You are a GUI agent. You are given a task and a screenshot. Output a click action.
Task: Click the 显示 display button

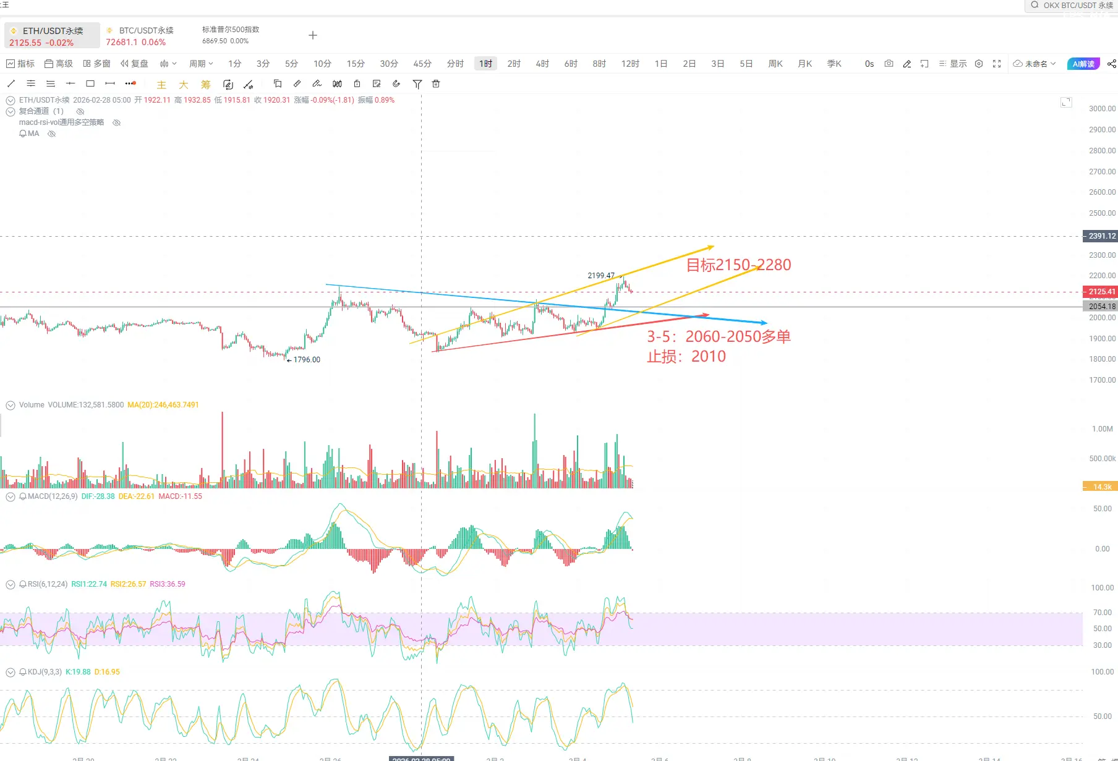click(x=953, y=64)
